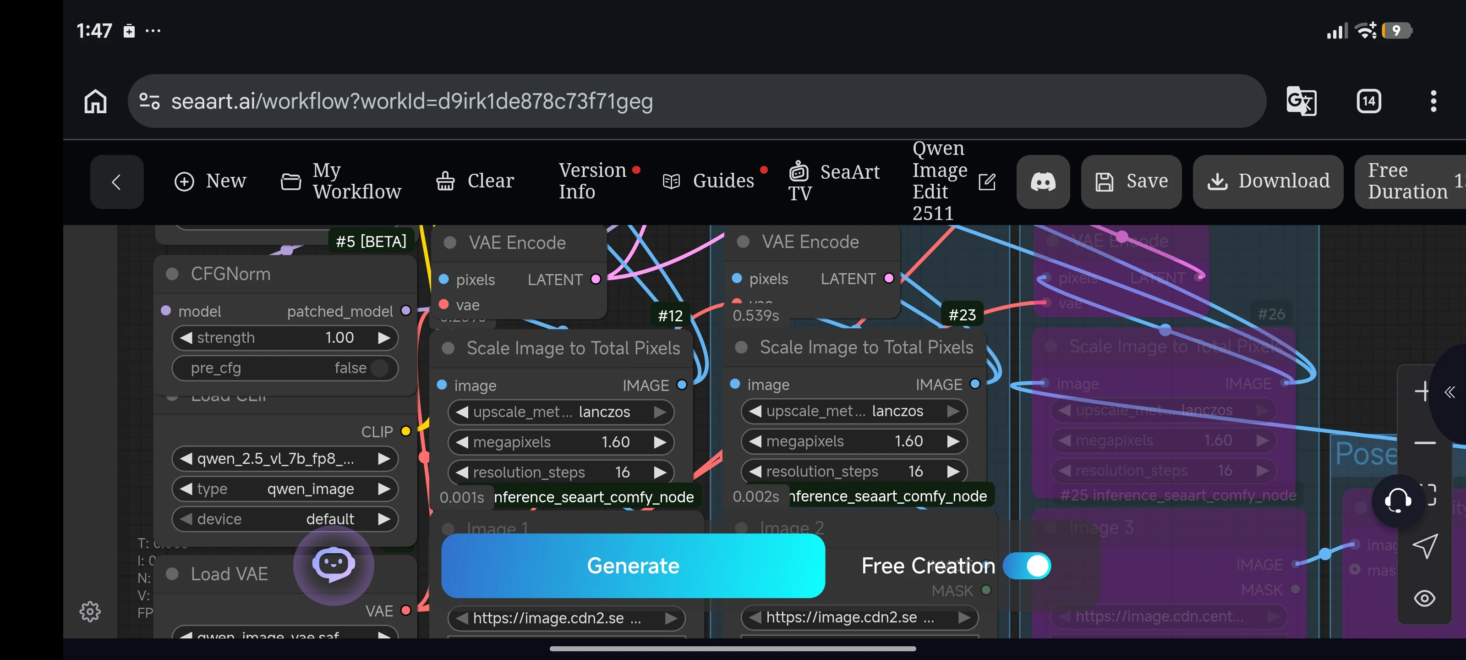This screenshot has width=1466, height=660.
Task: Edit the Qwen Image Edit 2511 title
Action: click(987, 181)
